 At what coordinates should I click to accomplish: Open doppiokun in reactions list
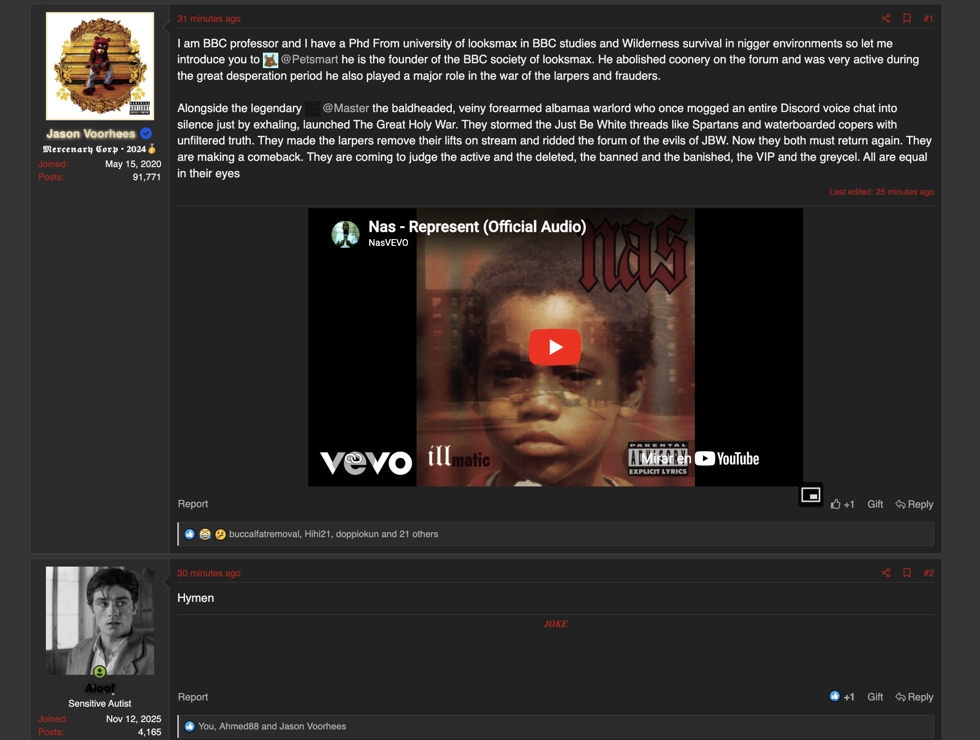click(x=357, y=534)
